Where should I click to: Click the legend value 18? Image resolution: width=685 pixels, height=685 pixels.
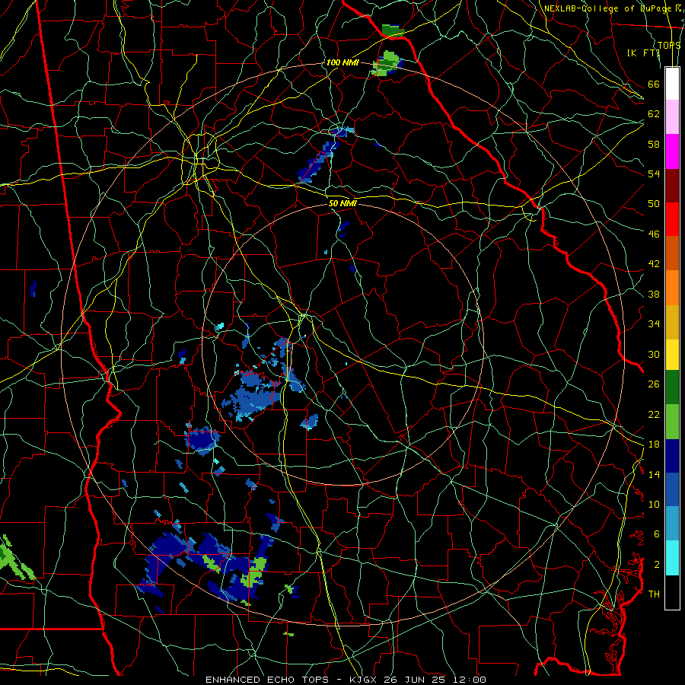(x=654, y=444)
